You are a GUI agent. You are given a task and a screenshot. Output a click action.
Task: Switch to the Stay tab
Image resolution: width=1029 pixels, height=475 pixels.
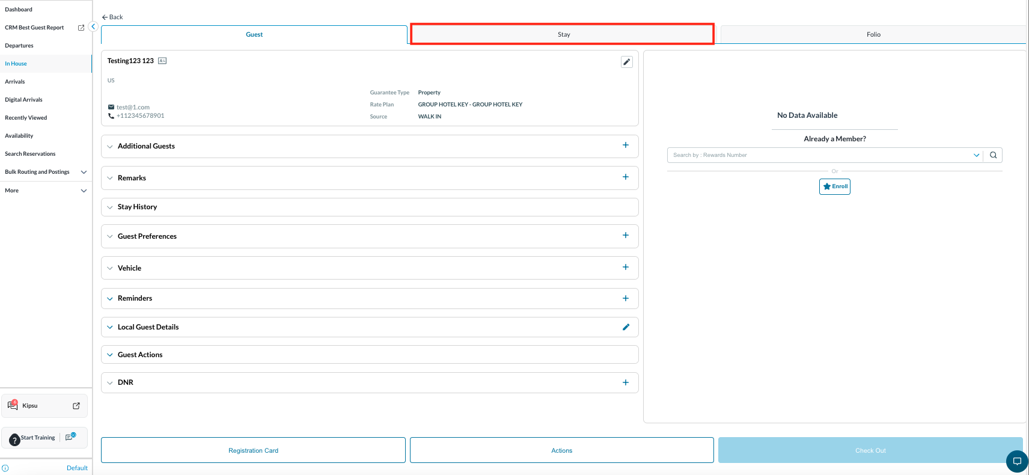[x=563, y=34]
